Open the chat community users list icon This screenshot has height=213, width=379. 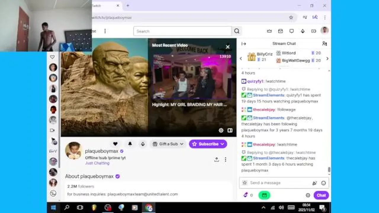pyautogui.click(x=325, y=43)
